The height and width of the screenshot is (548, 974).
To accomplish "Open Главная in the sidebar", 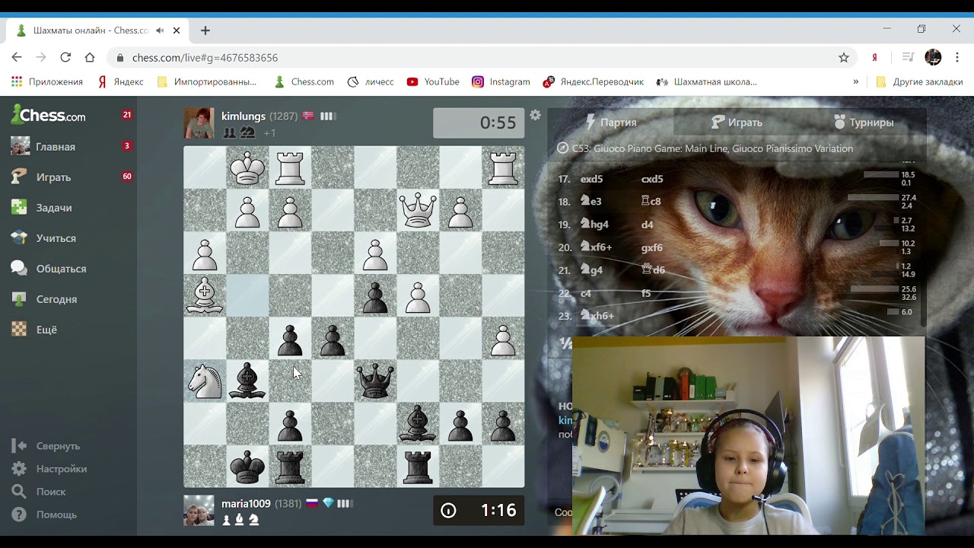I will (x=55, y=147).
